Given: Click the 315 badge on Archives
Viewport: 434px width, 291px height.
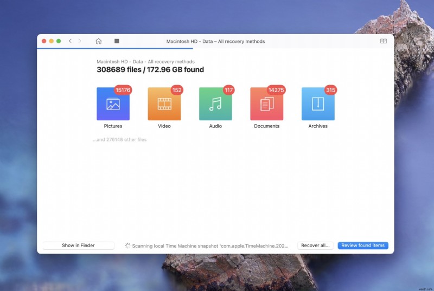Looking at the screenshot, I should [x=330, y=90].
